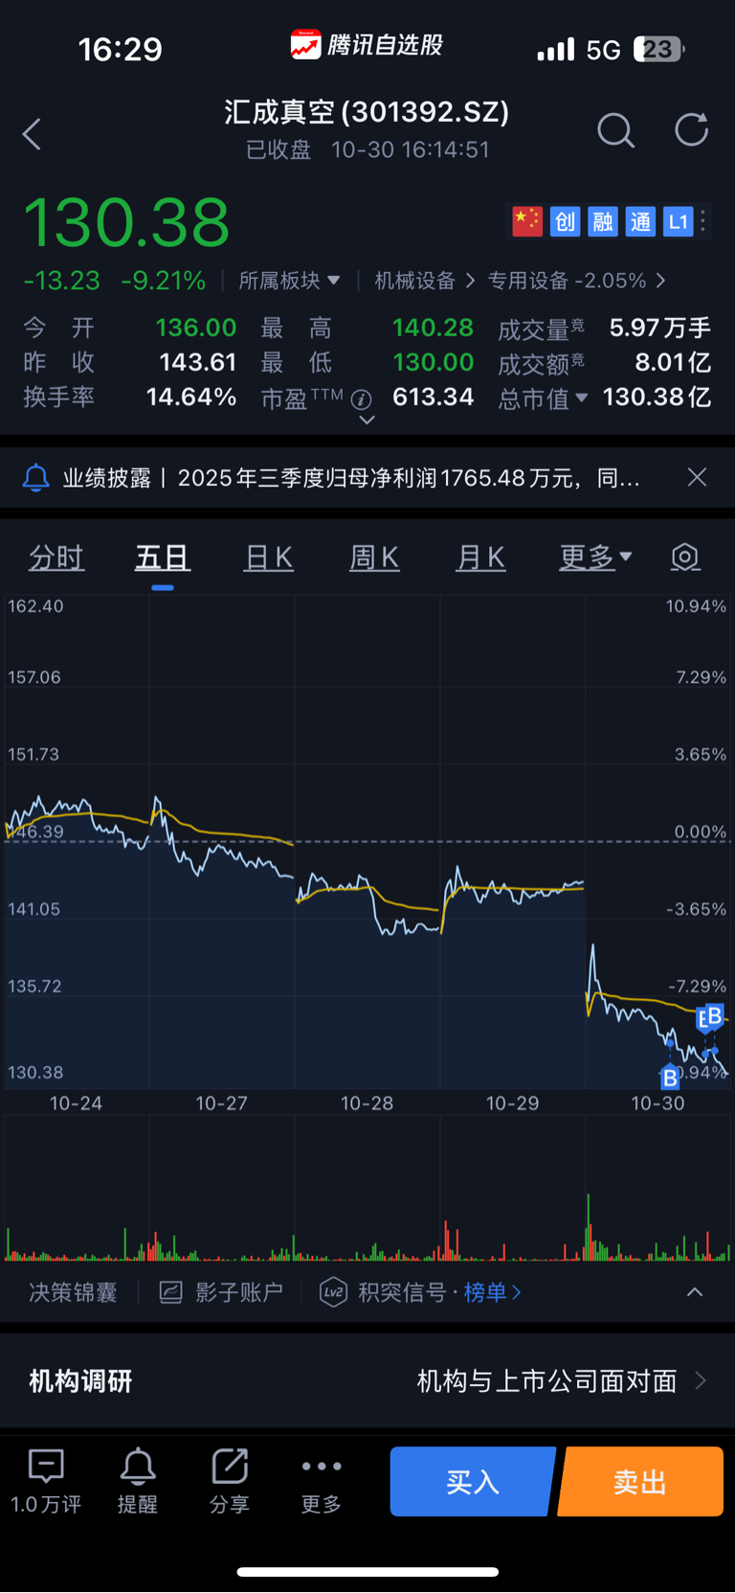Switch to the 日K tab

pos(269,557)
